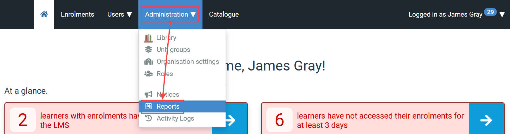Open the Home icon tab
Screen dimensions: 510x134
pyautogui.click(x=44, y=14)
